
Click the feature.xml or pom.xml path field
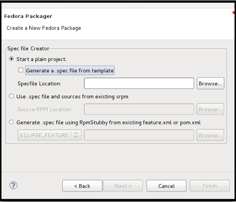(x=139, y=135)
